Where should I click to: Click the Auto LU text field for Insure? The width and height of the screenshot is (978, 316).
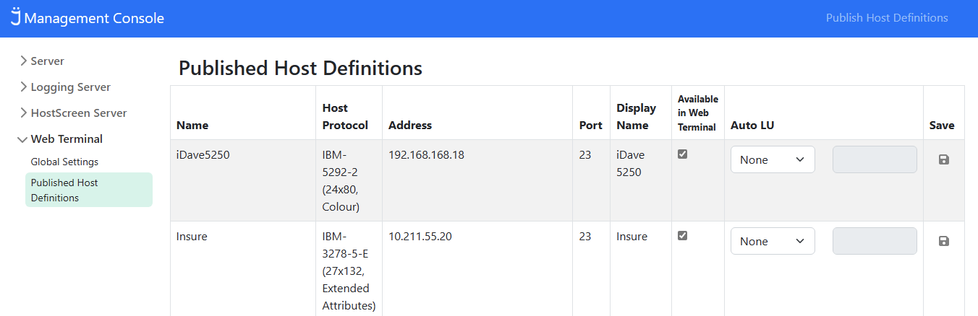875,241
